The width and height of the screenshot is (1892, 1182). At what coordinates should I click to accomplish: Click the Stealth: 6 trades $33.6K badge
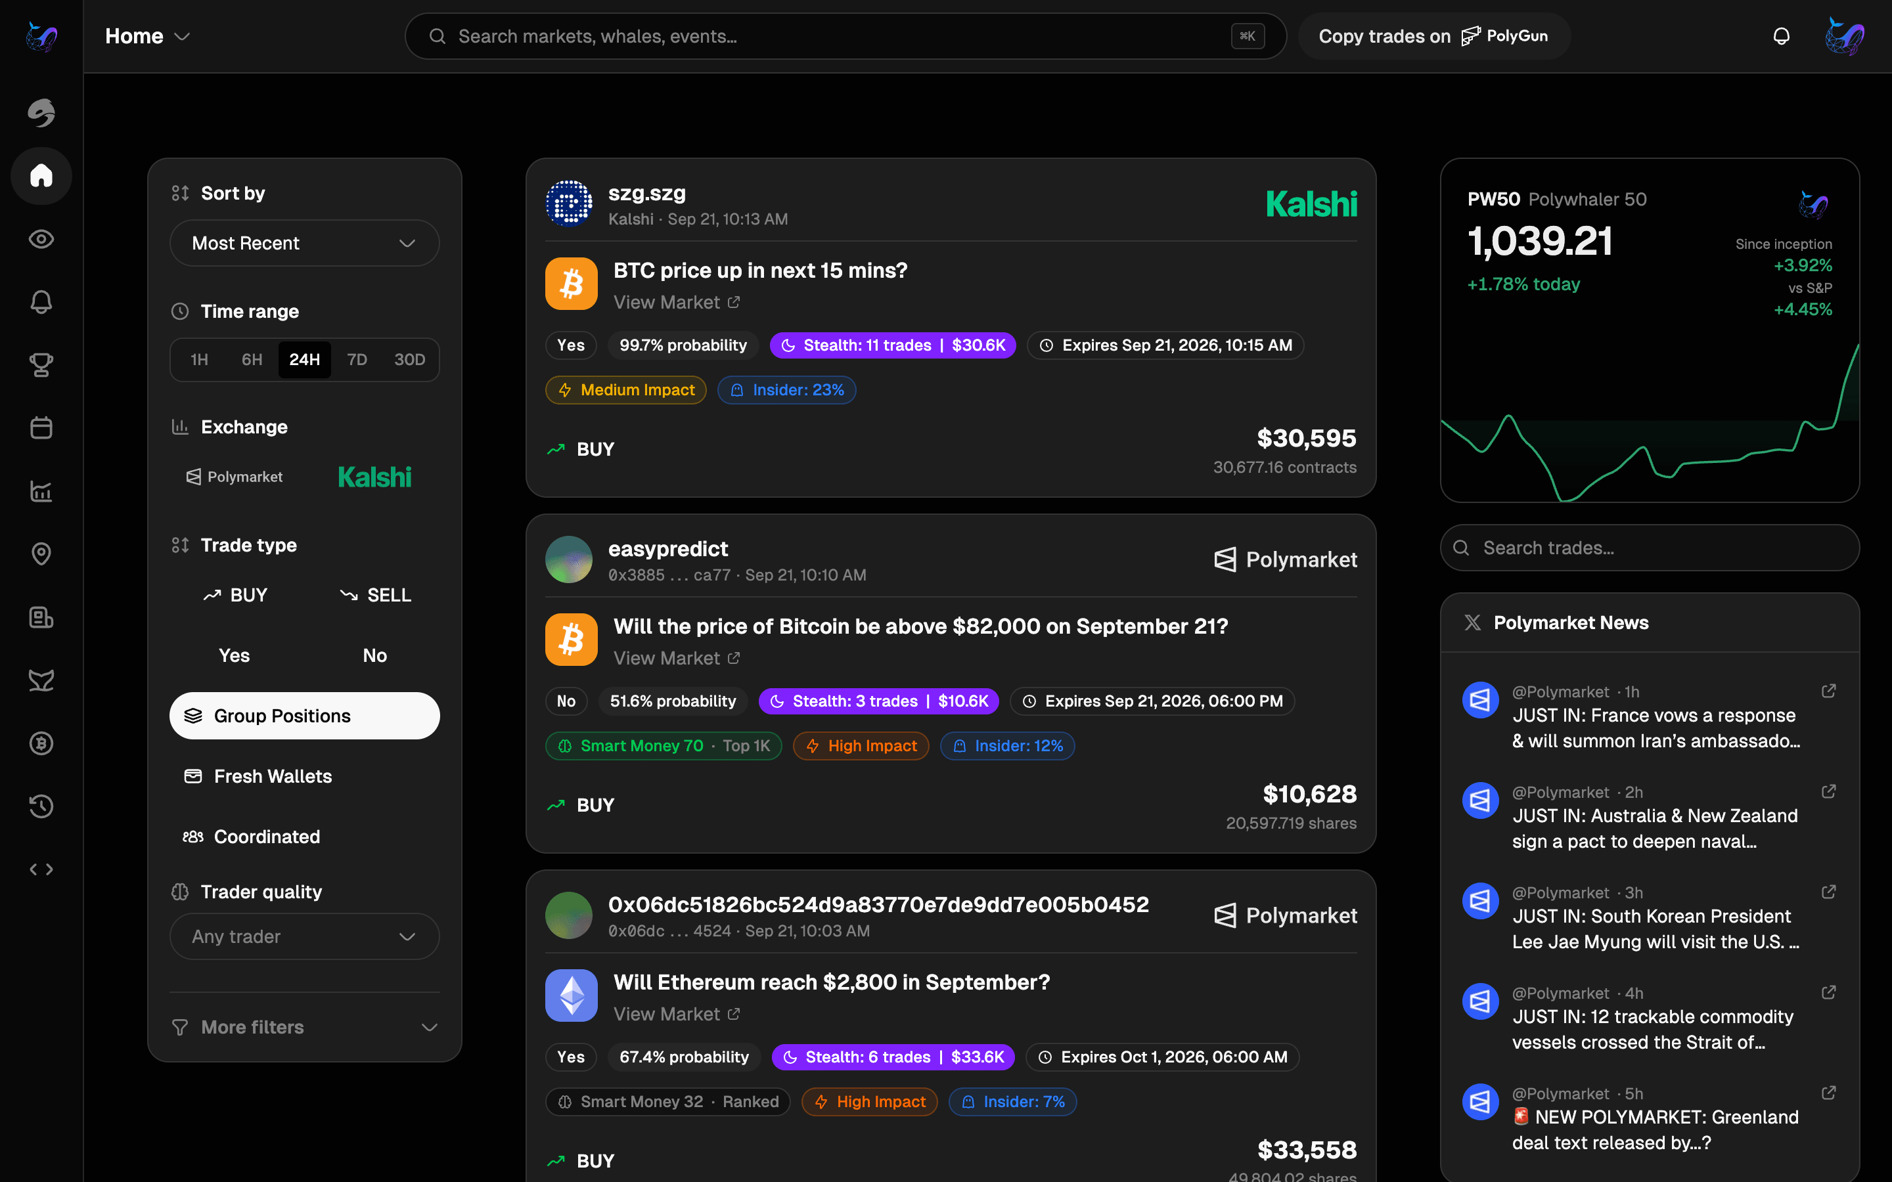coord(893,1057)
